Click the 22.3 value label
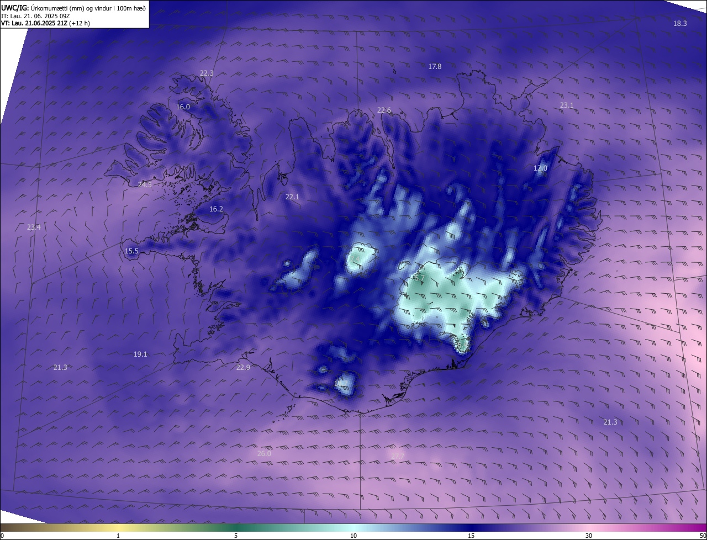The width and height of the screenshot is (707, 540). coord(207,73)
